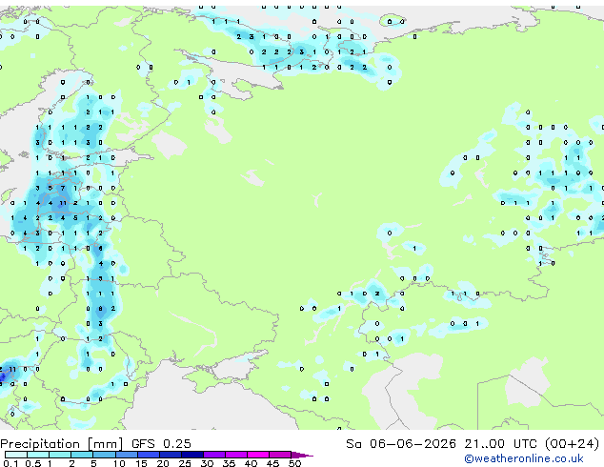Pick the bright magenta swatch between 40 and 45
604x467 pixels.
pyautogui.click(x=258, y=455)
